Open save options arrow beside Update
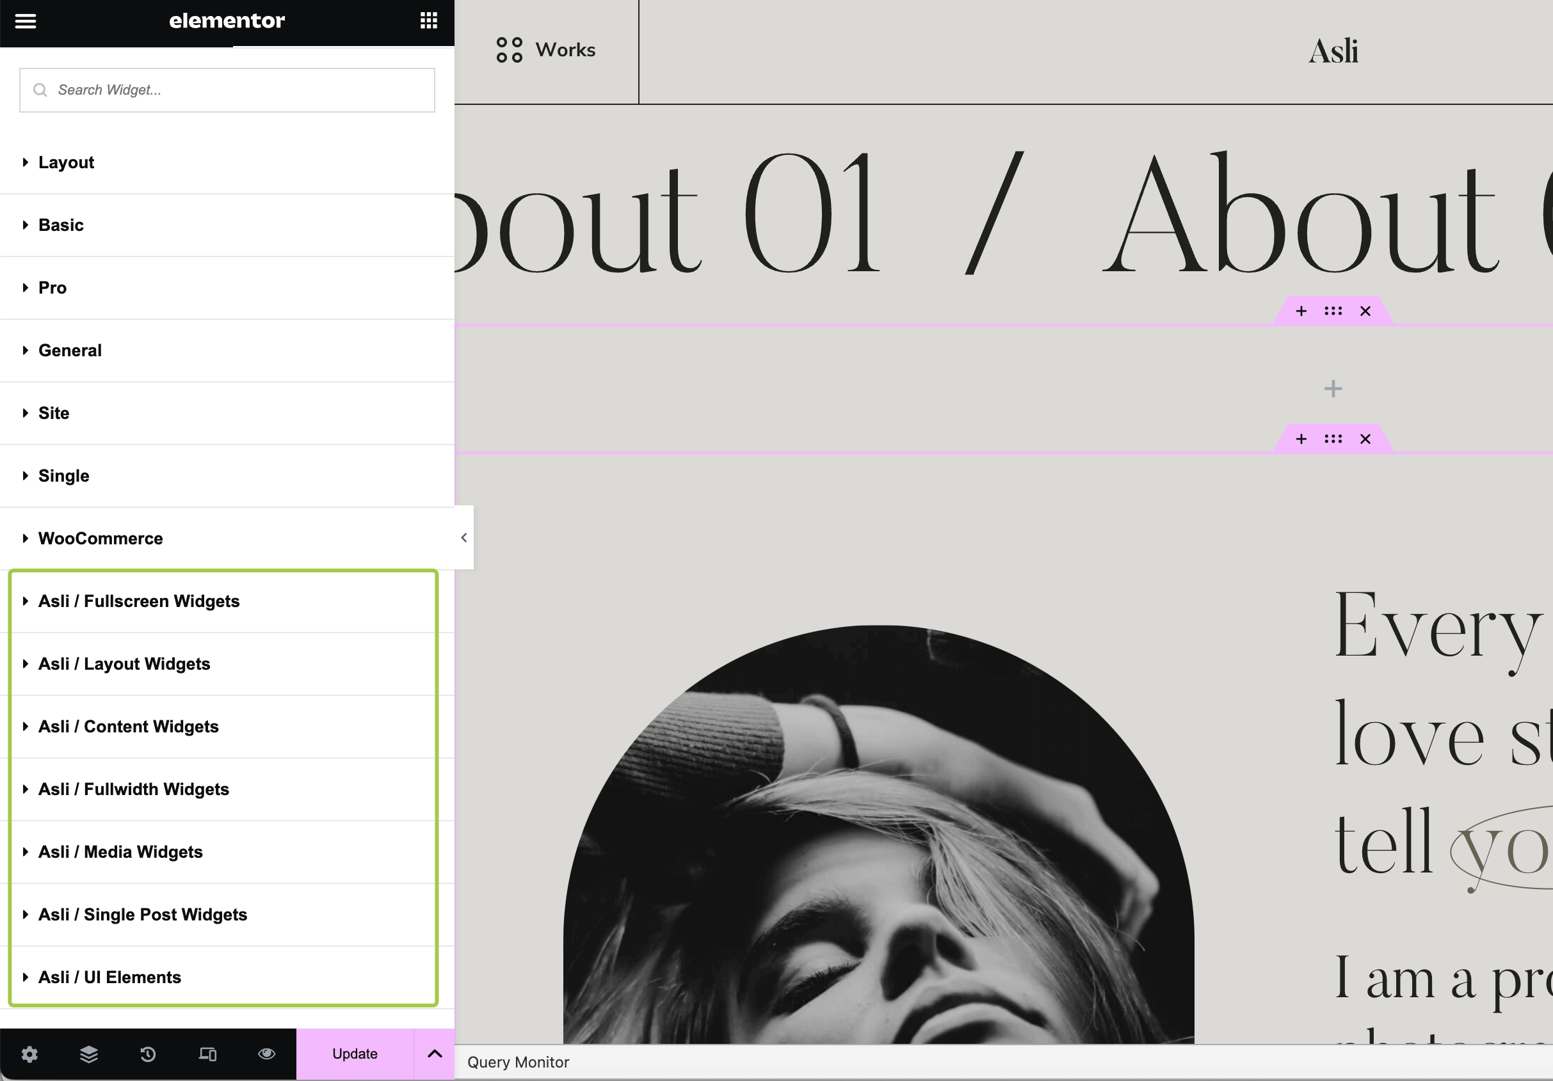 point(434,1054)
